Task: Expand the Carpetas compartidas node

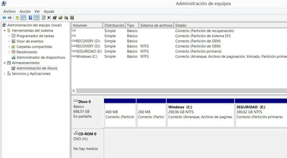Action: pyautogui.click(x=9, y=47)
